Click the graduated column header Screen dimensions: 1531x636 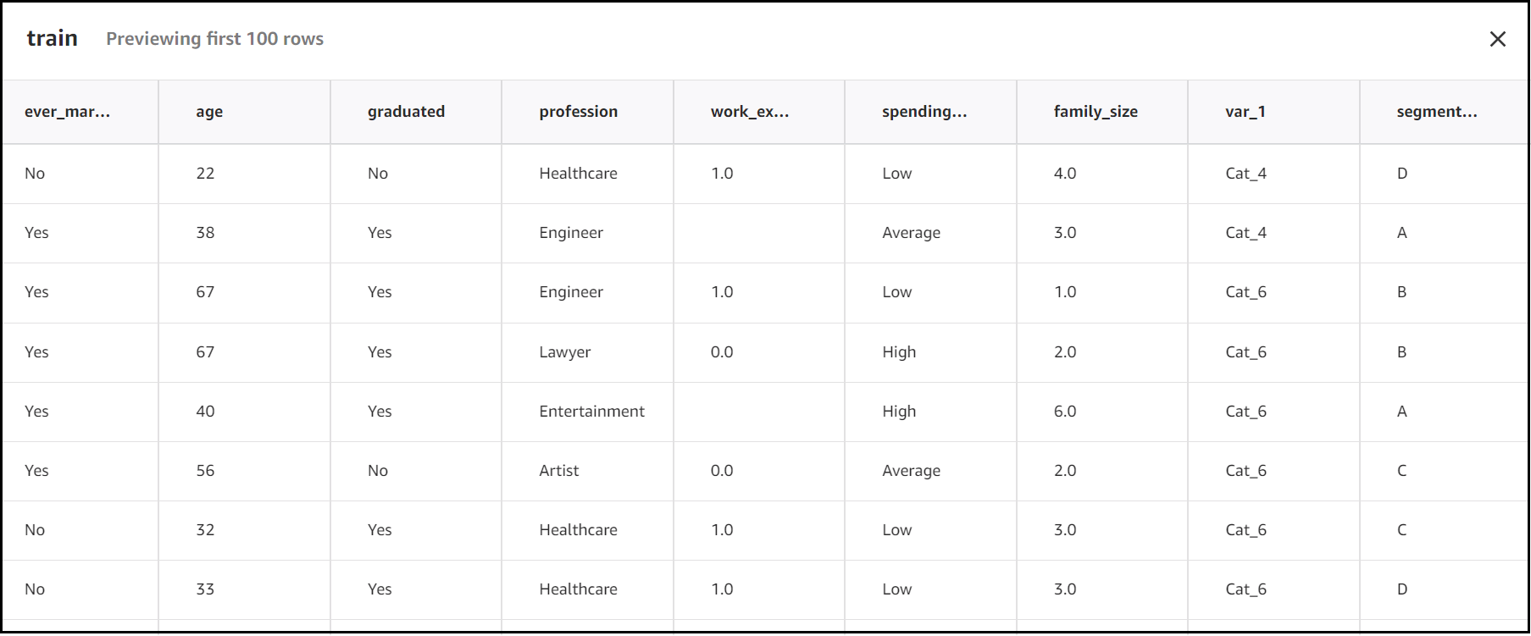(406, 112)
